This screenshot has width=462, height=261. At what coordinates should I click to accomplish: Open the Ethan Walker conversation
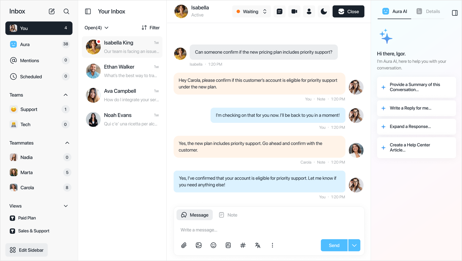tap(122, 71)
